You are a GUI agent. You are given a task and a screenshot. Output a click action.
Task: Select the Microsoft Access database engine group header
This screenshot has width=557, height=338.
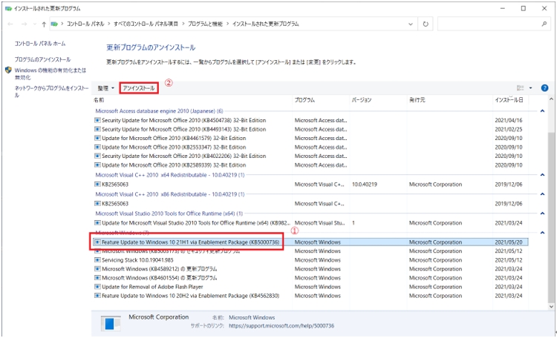click(159, 111)
